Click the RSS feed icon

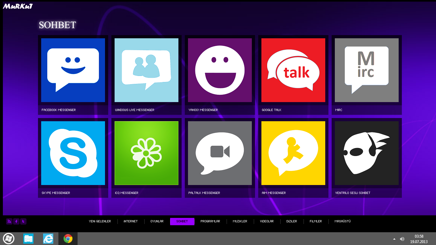(x=9, y=221)
